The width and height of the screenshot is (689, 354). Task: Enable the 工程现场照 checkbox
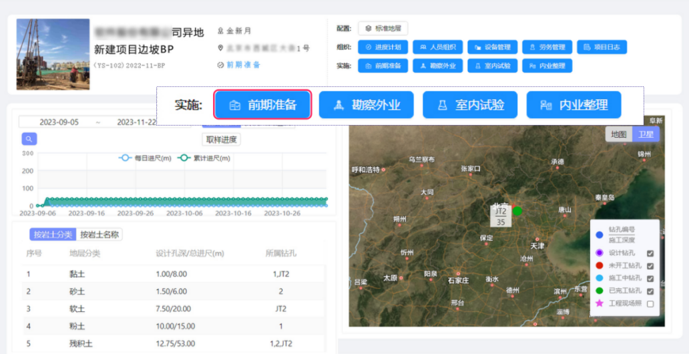pos(650,304)
